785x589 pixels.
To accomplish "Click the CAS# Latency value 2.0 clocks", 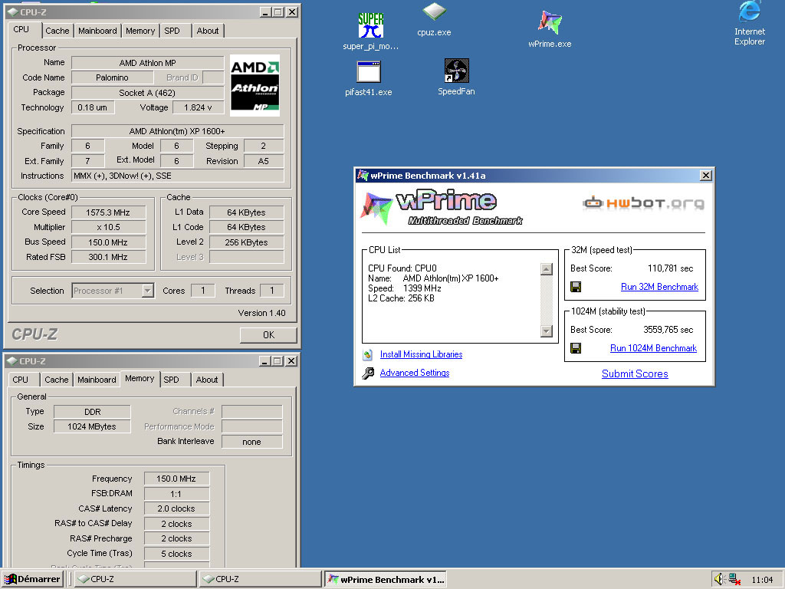I will (176, 509).
